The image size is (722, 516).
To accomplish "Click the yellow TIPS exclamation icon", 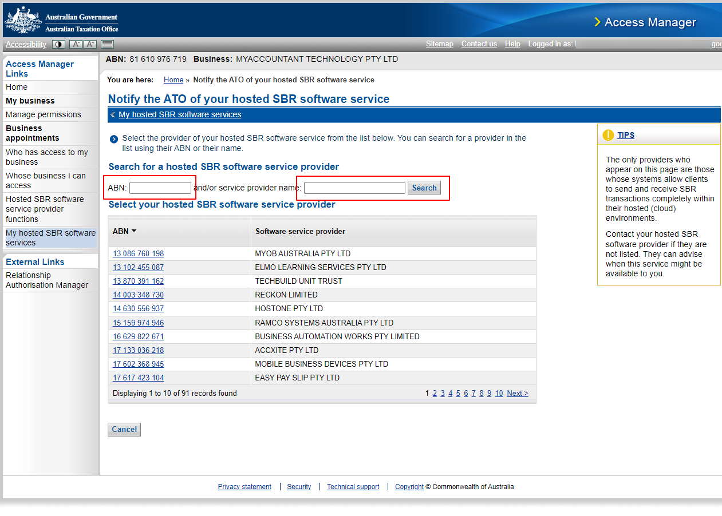I will coord(608,136).
